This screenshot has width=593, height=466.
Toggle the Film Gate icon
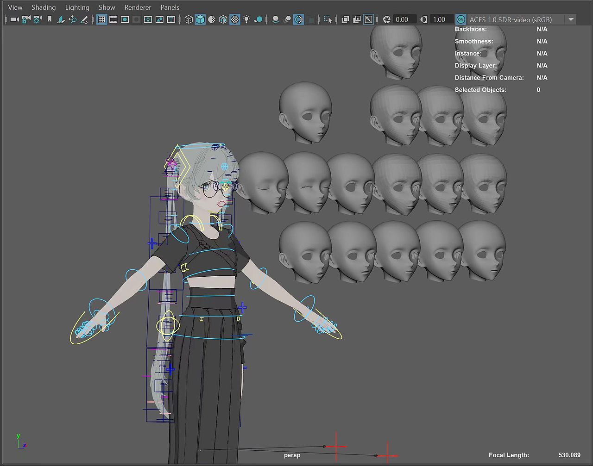pos(113,19)
